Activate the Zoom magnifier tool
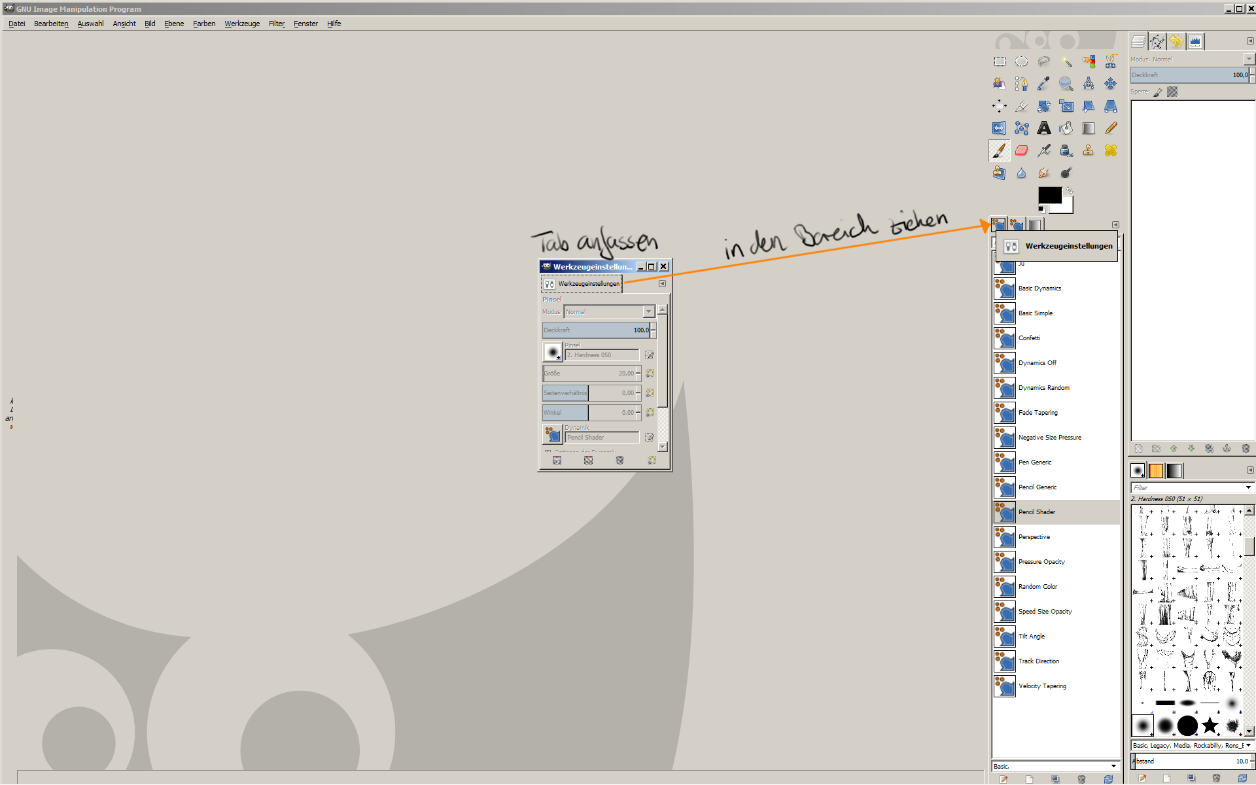Screen dimensions: 1256x785 tap(1066, 84)
